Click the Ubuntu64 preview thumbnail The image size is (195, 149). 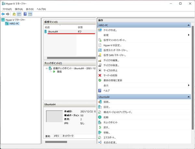(x=54, y=116)
